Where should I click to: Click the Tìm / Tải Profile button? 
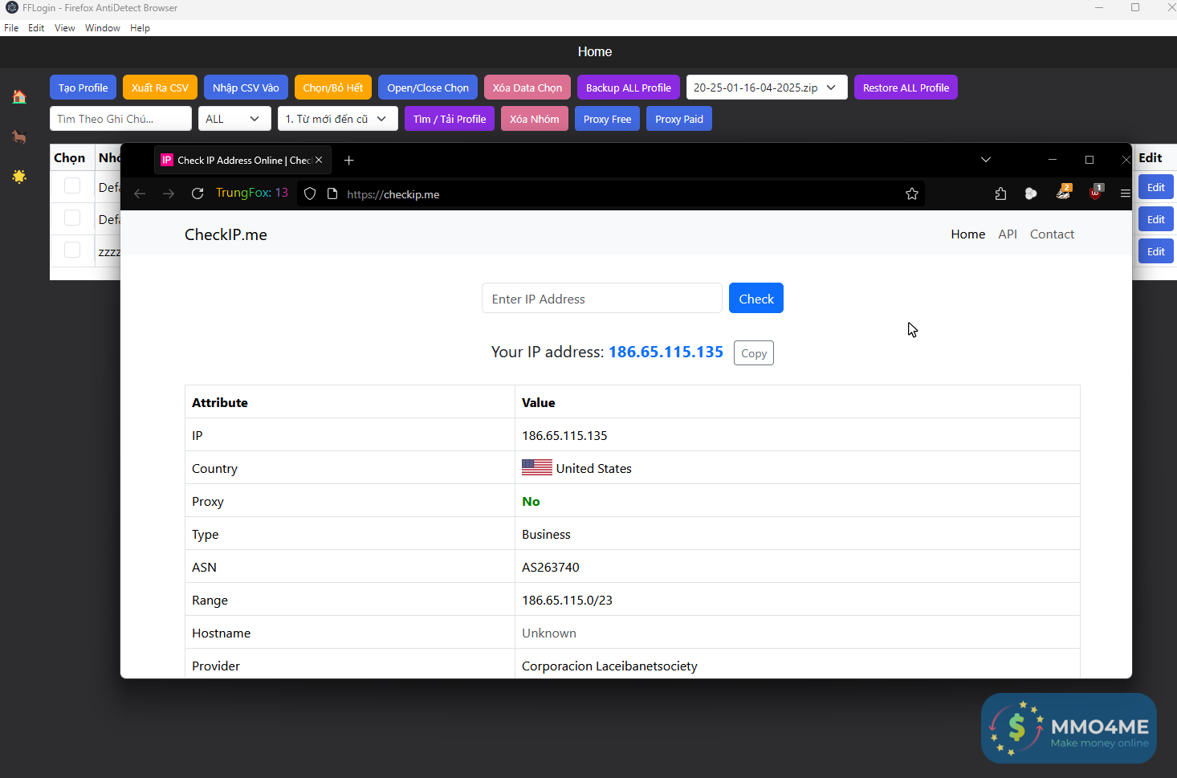[450, 119]
